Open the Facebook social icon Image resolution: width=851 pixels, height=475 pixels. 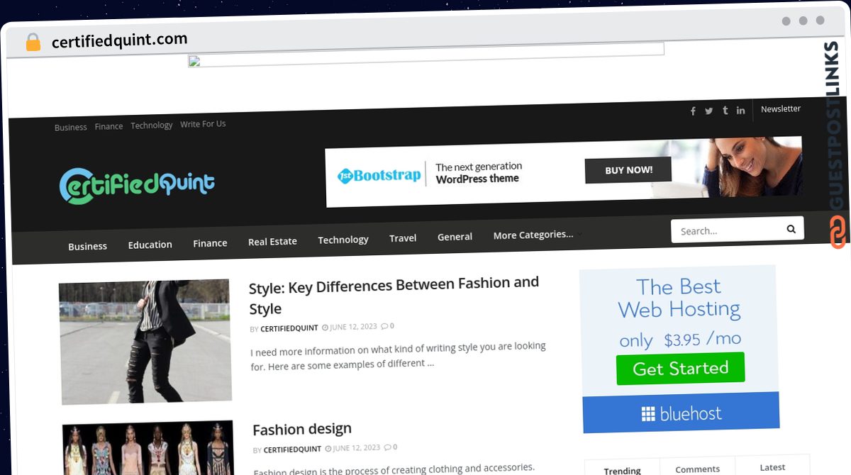[x=693, y=111]
